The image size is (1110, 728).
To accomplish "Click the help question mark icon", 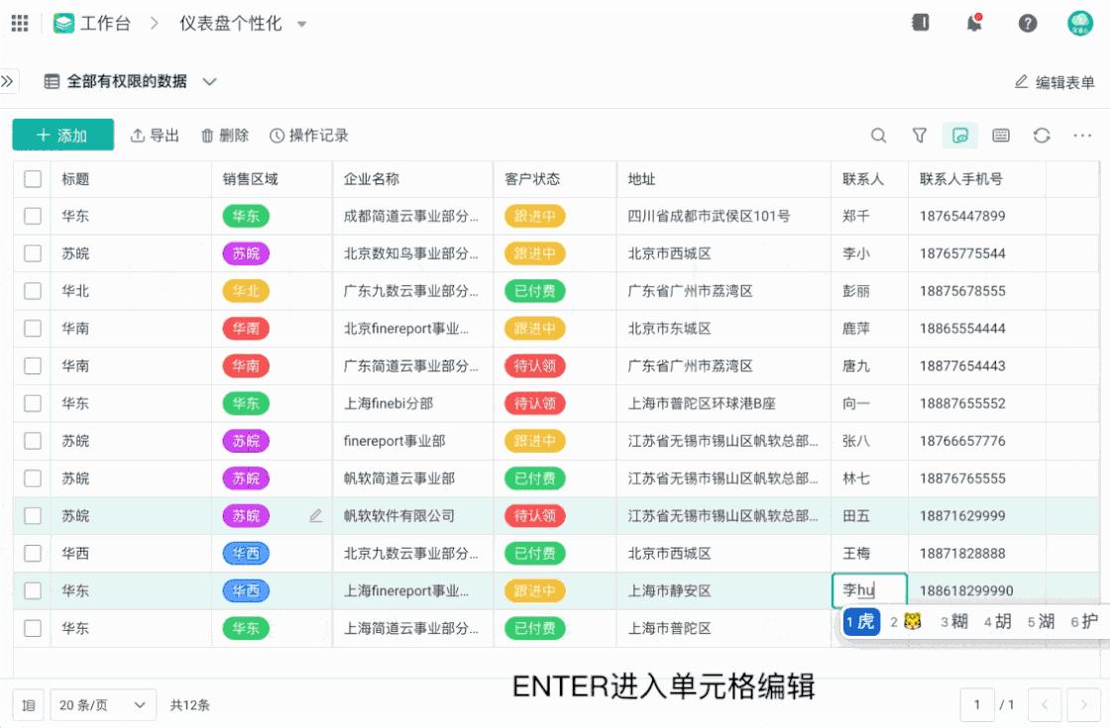I will 1027,22.
